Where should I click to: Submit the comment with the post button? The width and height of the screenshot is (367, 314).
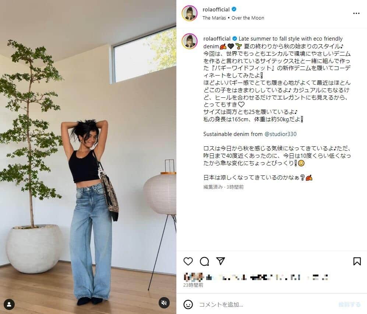pos(349,304)
